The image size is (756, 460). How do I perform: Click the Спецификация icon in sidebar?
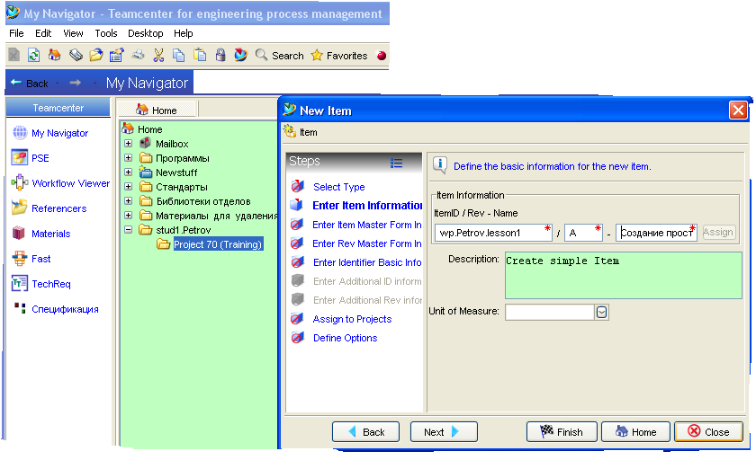pos(20,308)
